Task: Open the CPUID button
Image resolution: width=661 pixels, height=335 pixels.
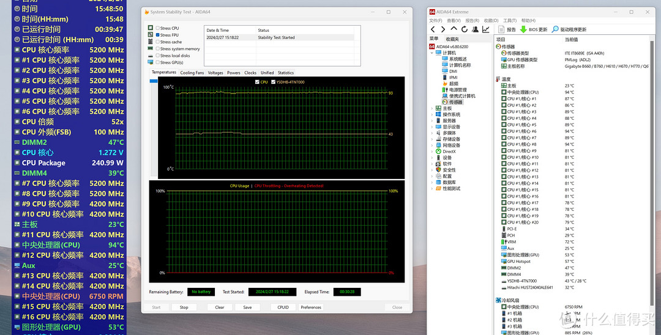Action: coord(283,307)
